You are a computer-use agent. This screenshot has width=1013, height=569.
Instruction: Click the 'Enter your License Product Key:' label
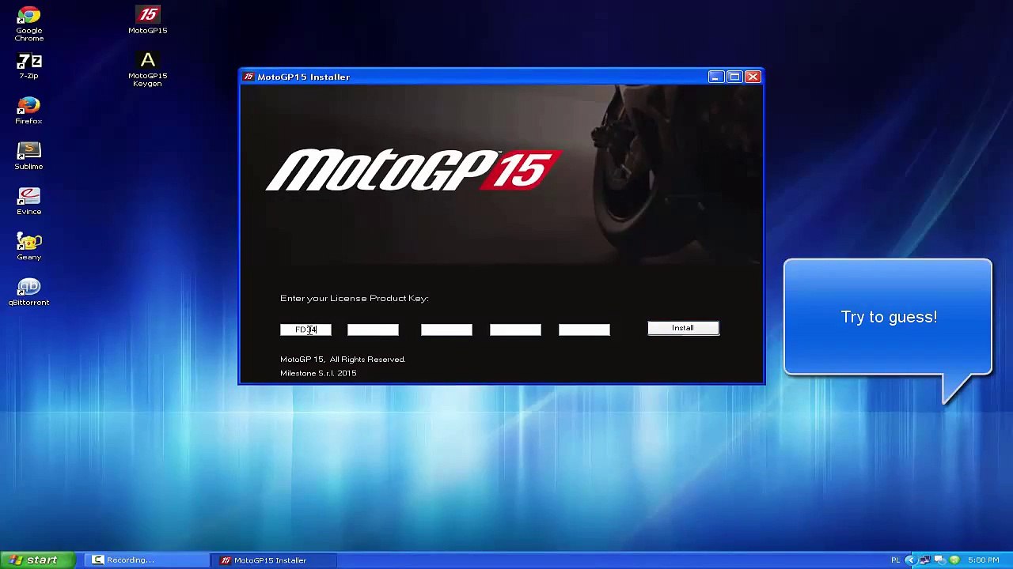354,299
